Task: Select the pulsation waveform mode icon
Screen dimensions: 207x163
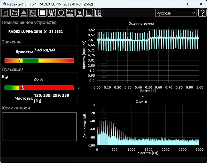Action: point(52,13)
